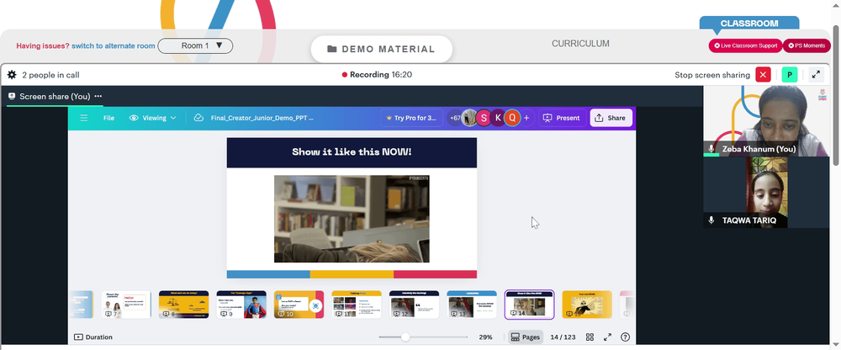Viewport: 841px width, 350px height.
Task: Click the Present button
Action: 562,118
